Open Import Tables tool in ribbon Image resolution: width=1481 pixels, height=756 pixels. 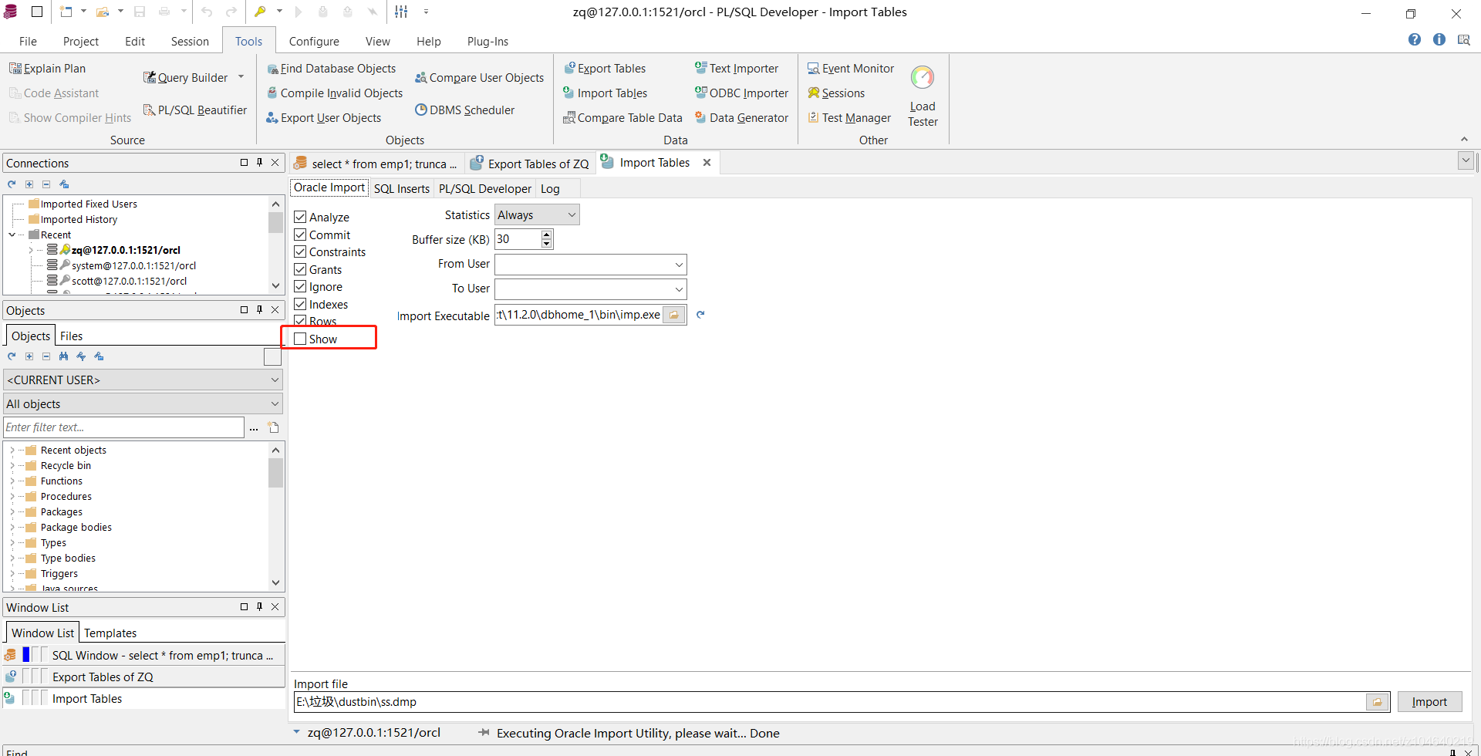click(x=606, y=93)
